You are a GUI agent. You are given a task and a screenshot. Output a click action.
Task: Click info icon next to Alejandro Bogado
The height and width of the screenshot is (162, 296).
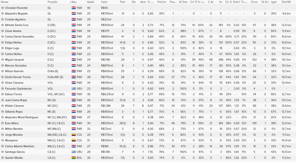2,14
